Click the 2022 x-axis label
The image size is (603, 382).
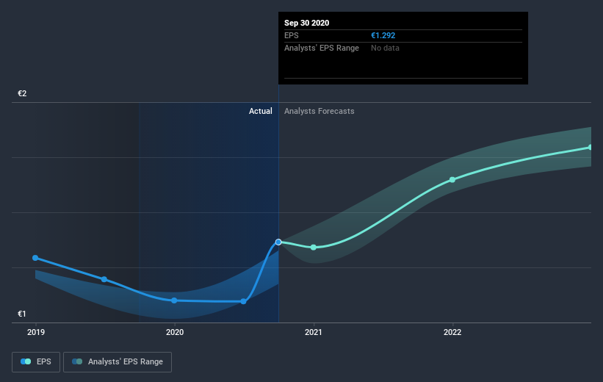[452, 332]
